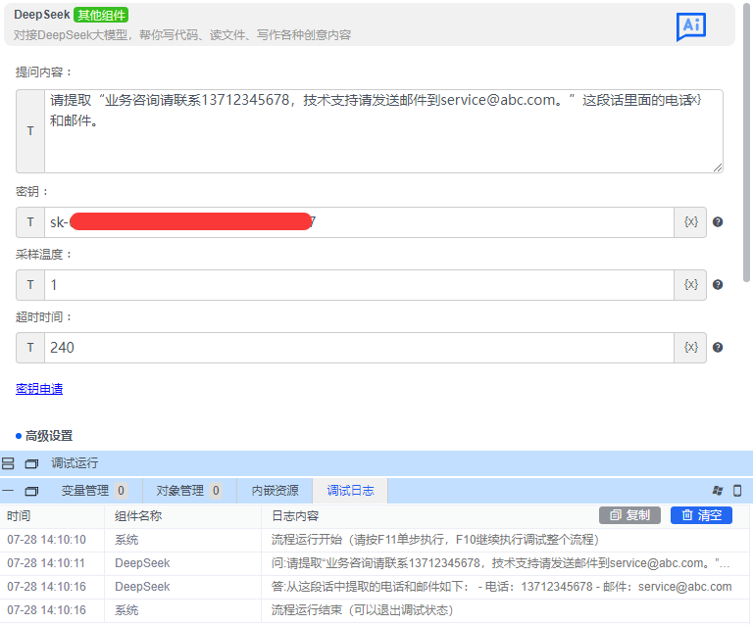Click the 超时时间 input showing 240

point(359,347)
